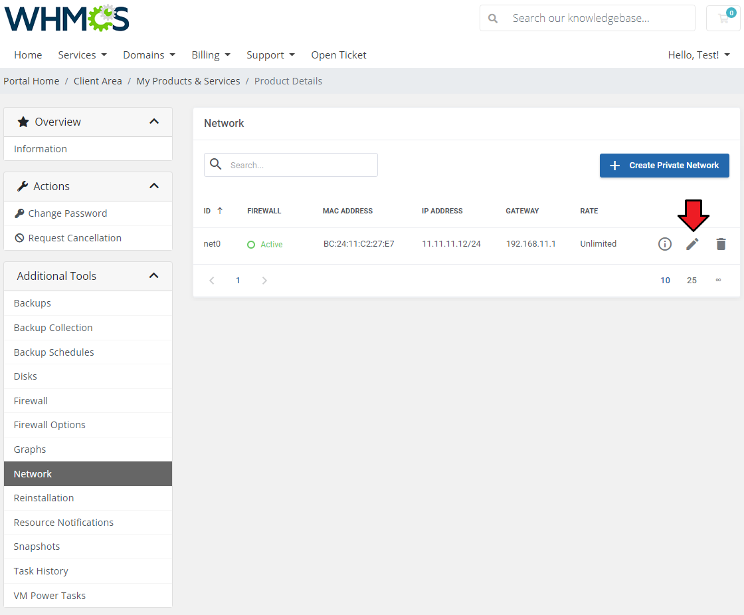Open Graphs tool
Viewport: 744px width, 615px height.
click(x=88, y=449)
